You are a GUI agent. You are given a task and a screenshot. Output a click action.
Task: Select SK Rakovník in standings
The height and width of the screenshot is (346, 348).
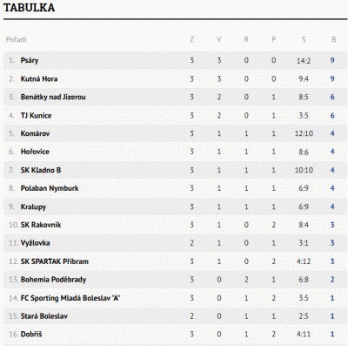41,225
